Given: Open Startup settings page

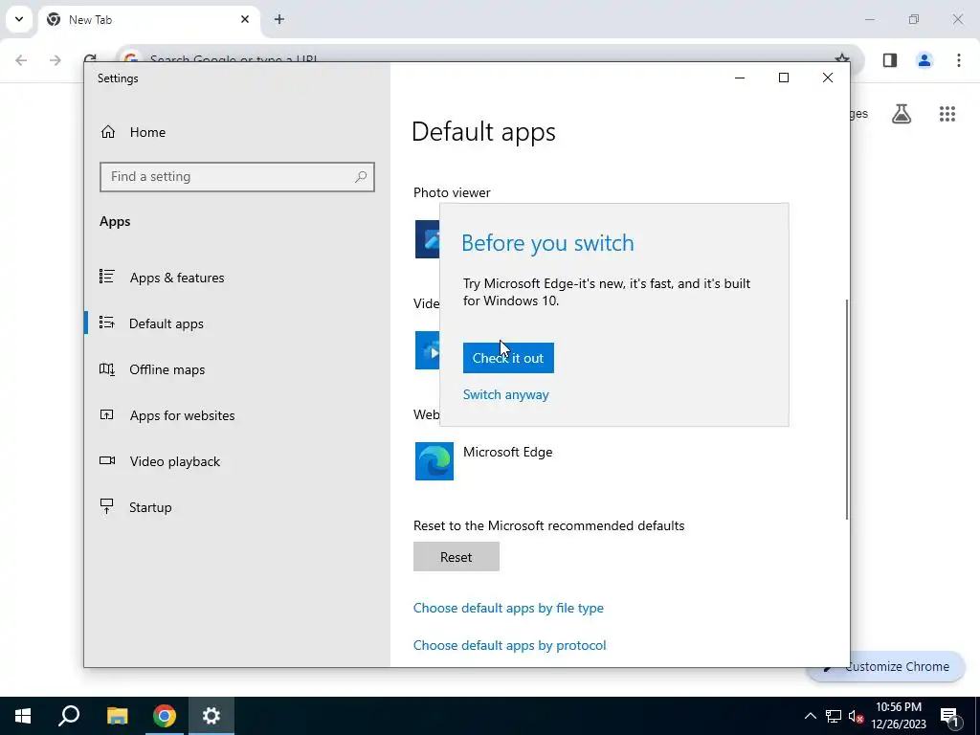Looking at the screenshot, I should [x=150, y=507].
